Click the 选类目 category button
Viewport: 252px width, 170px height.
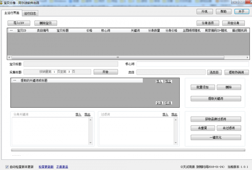pyautogui.click(x=214, y=72)
